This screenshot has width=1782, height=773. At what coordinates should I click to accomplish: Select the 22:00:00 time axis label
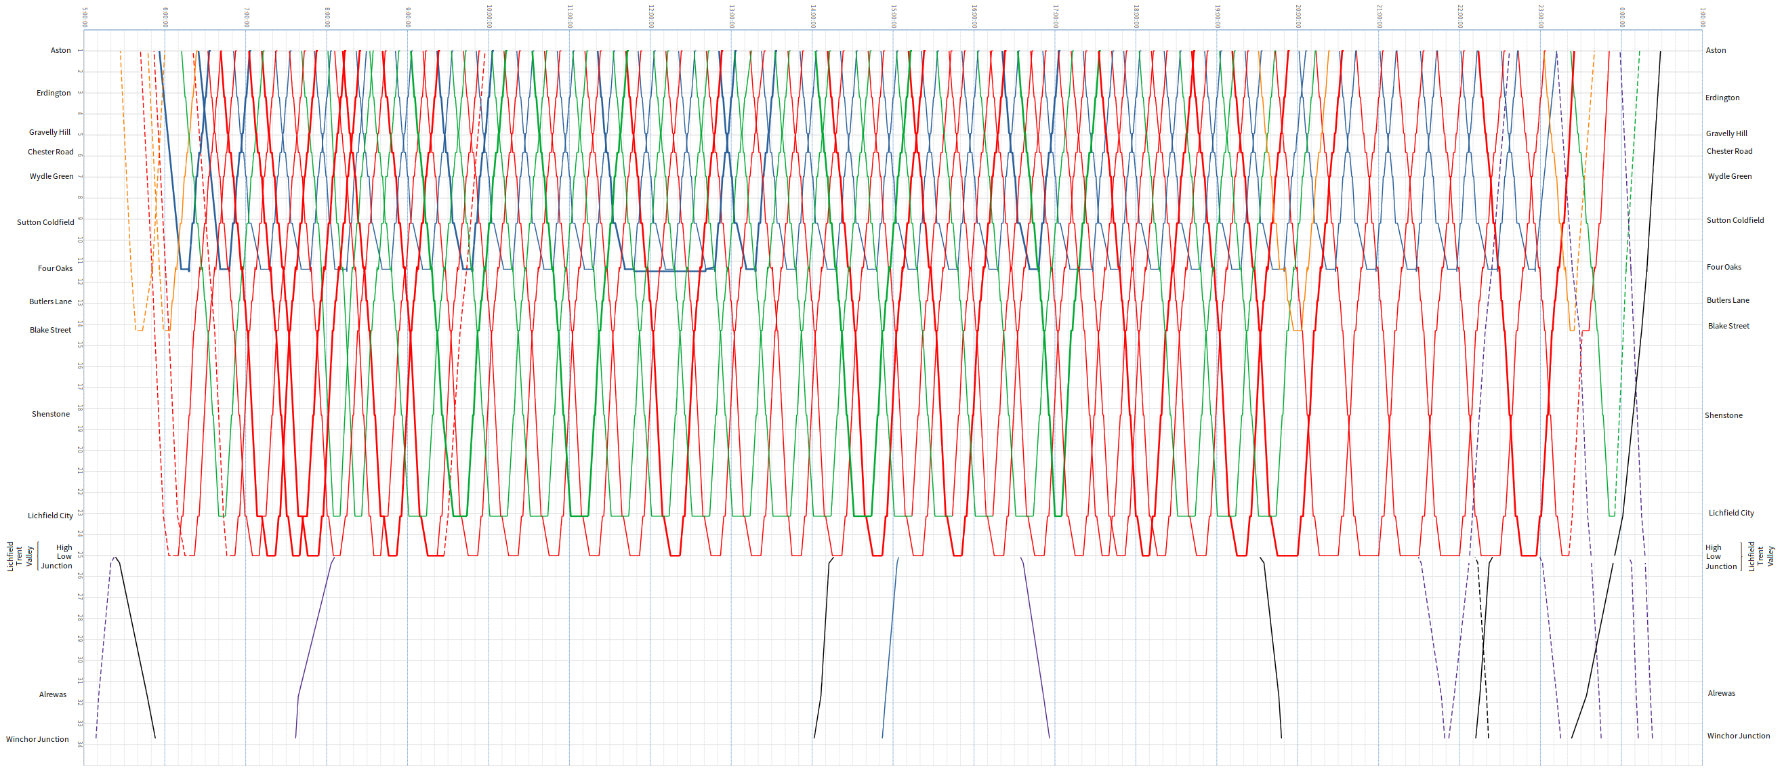(1460, 16)
